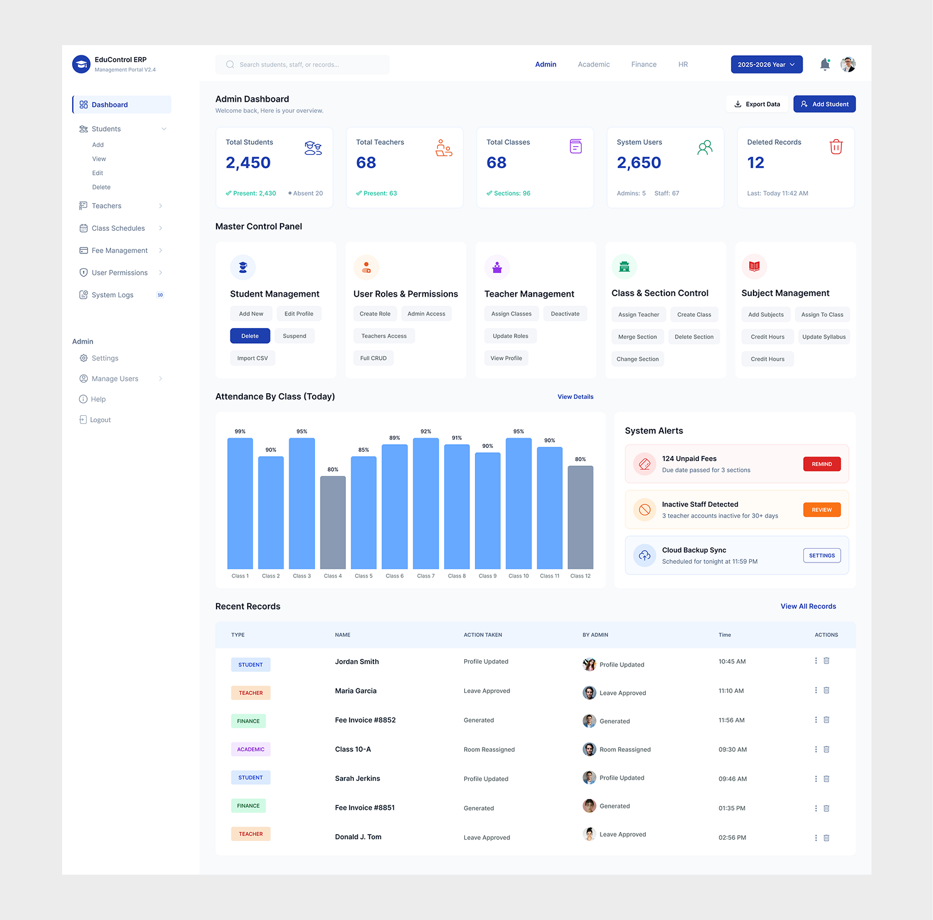This screenshot has height=920, width=933.
Task: Expand User Permissions in sidebar
Action: [161, 272]
